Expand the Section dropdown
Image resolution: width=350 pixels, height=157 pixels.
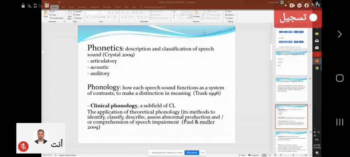tap(79, 18)
